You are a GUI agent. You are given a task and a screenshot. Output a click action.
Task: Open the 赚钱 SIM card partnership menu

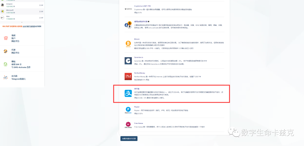(21, 64)
